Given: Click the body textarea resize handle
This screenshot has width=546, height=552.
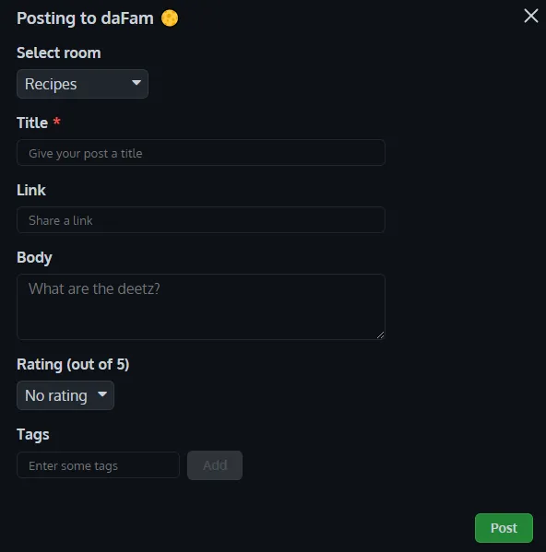Looking at the screenshot, I should pyautogui.click(x=380, y=335).
